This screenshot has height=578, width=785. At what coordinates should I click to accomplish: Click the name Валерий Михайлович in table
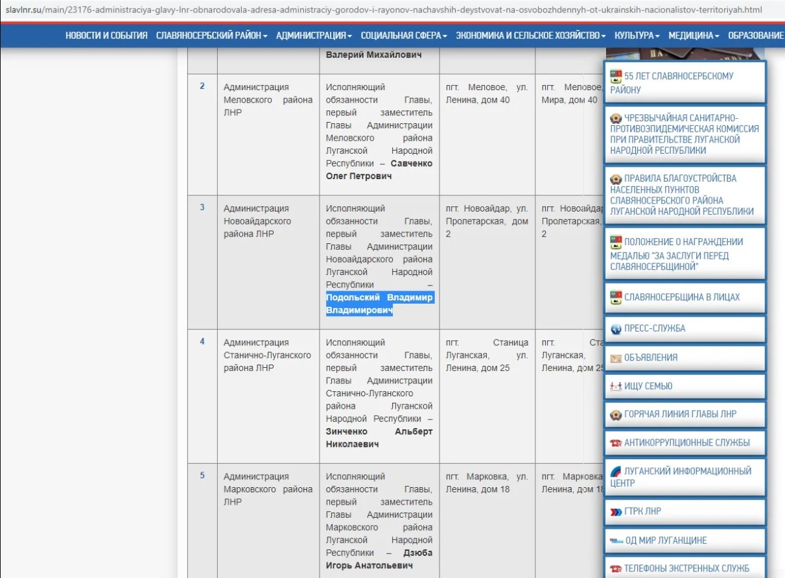[373, 55]
